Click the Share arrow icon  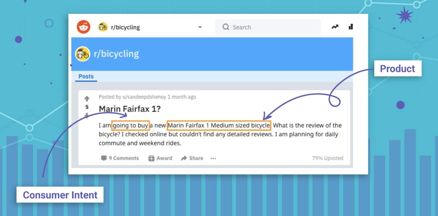(x=184, y=158)
